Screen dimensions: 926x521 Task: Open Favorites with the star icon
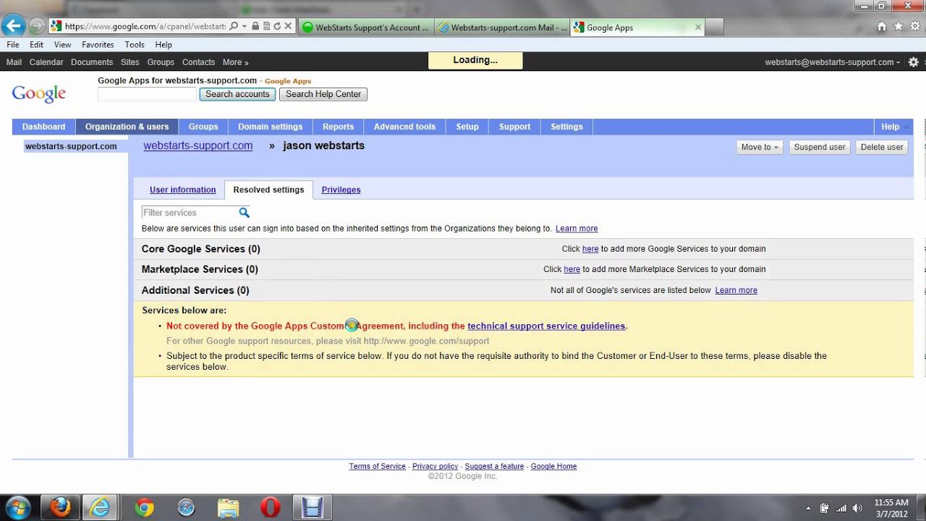pyautogui.click(x=899, y=27)
